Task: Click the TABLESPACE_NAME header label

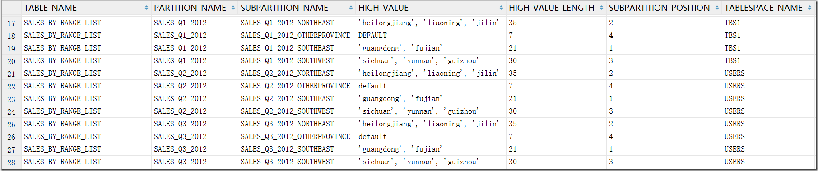Action: (763, 8)
